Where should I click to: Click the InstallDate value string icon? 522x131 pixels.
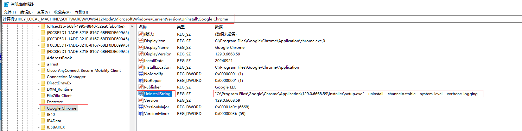pyautogui.click(x=141, y=60)
